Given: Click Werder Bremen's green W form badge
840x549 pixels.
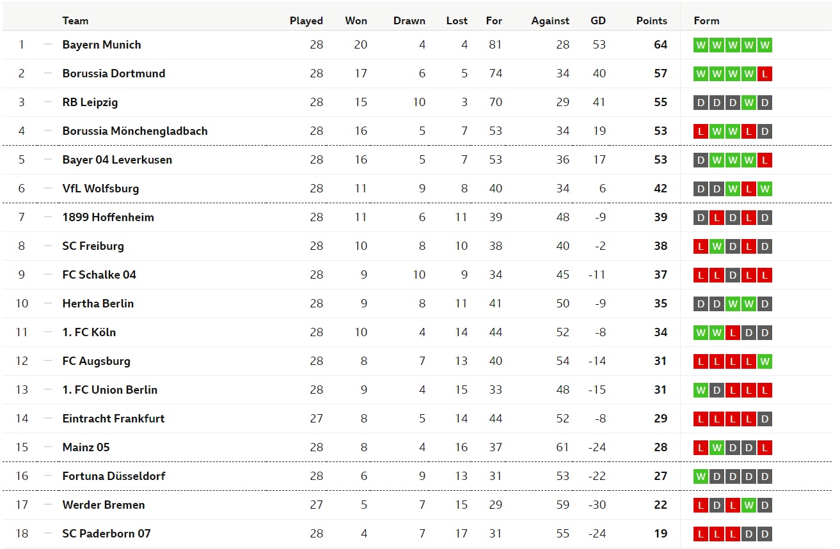Looking at the screenshot, I should click(749, 505).
